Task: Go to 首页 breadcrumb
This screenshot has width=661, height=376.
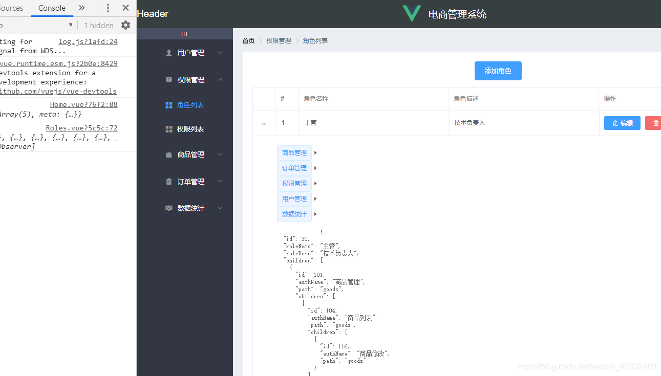Action: (x=248, y=41)
